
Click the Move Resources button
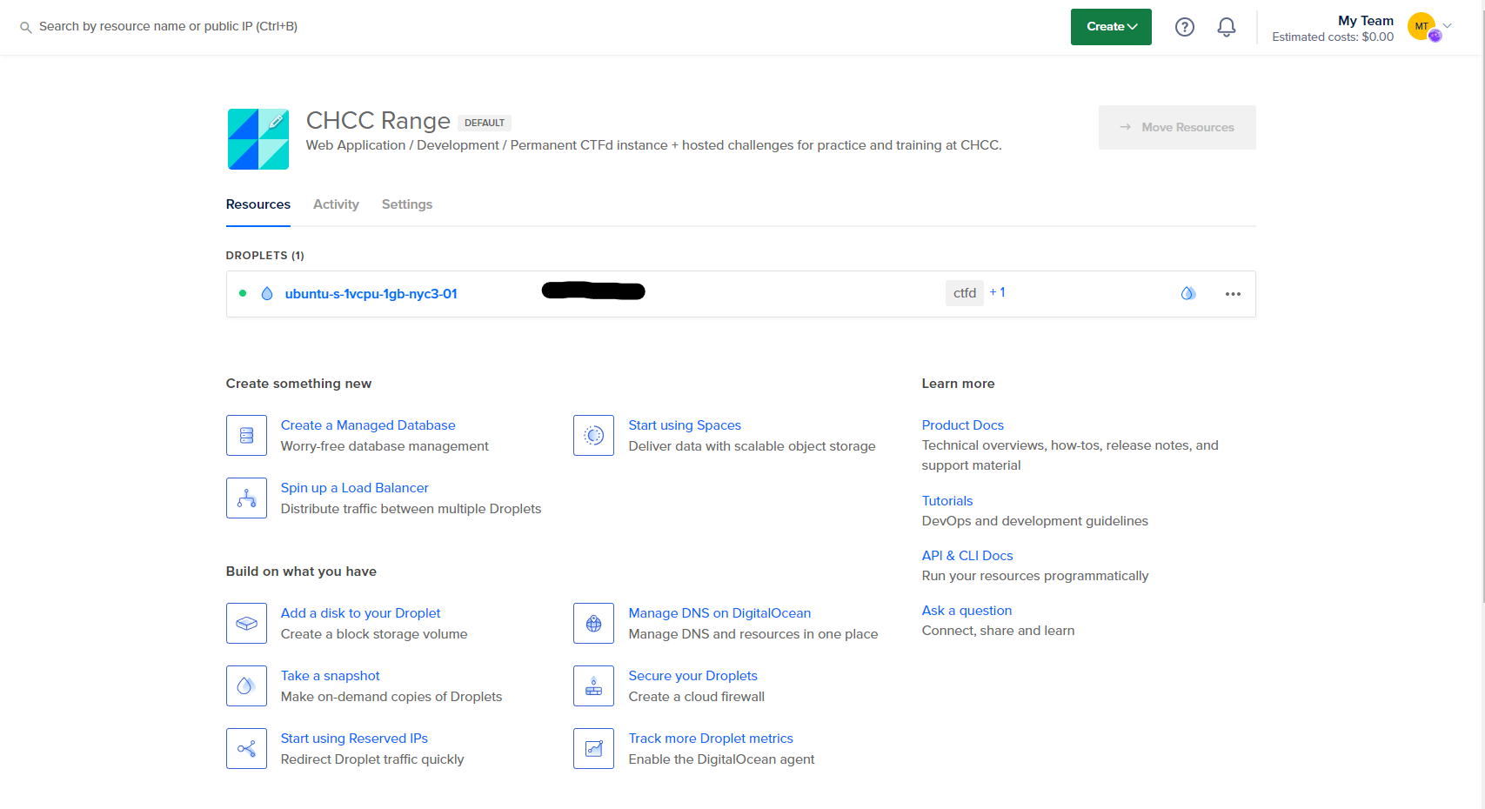point(1177,127)
